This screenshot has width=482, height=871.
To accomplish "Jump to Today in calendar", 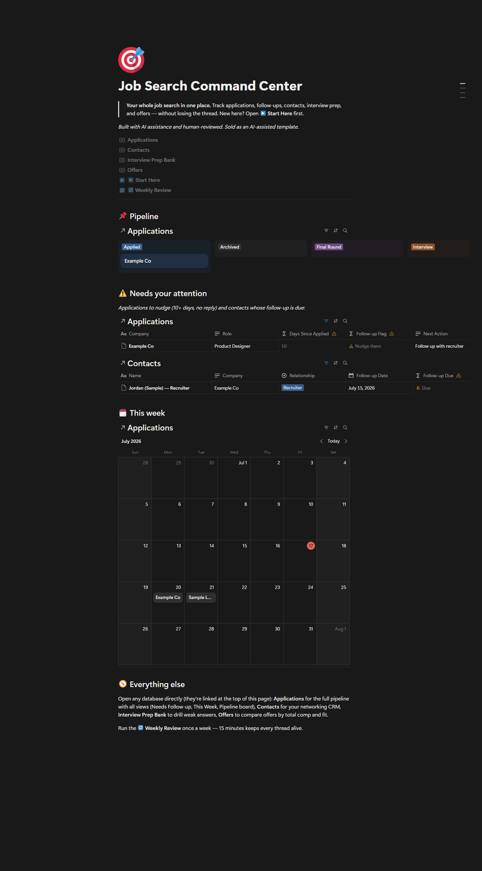I will (333, 441).
